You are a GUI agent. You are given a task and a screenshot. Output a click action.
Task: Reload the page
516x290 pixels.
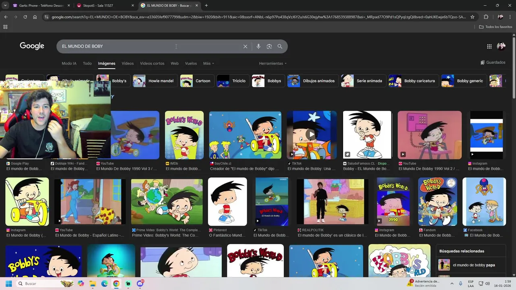coord(25,17)
